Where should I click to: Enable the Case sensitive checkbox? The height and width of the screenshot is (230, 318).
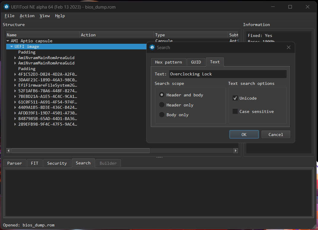tap(235, 111)
